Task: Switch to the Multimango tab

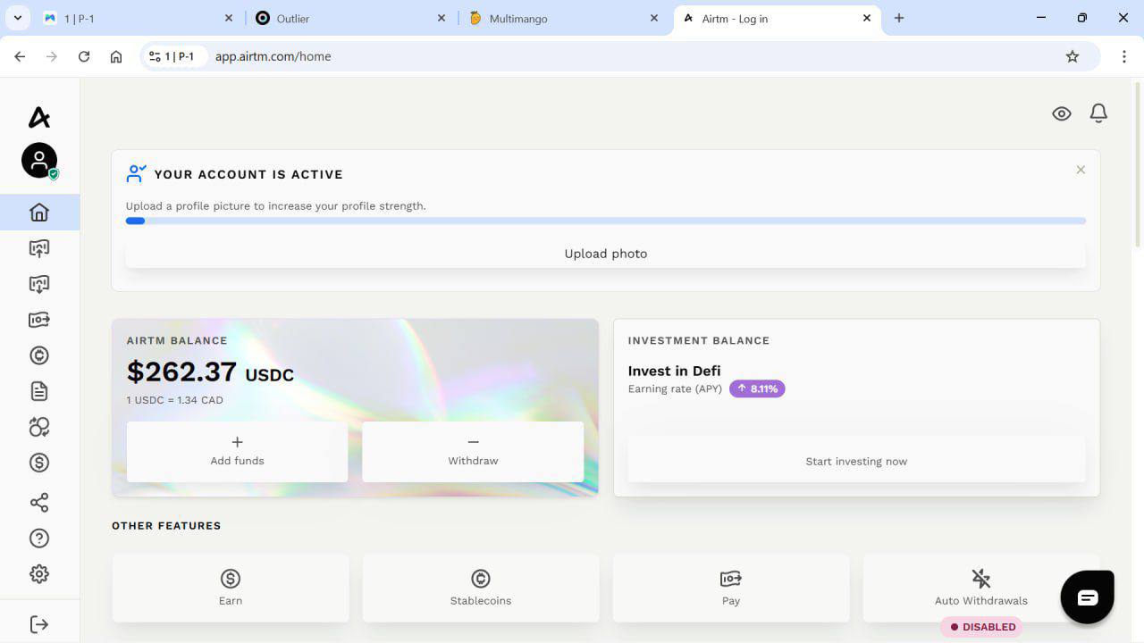Action: coord(563,18)
